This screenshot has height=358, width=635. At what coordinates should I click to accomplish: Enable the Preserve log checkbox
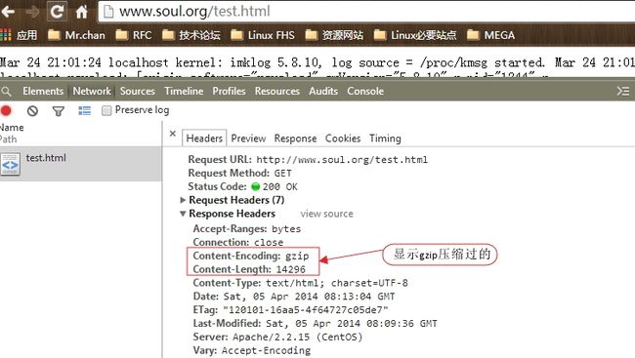106,110
